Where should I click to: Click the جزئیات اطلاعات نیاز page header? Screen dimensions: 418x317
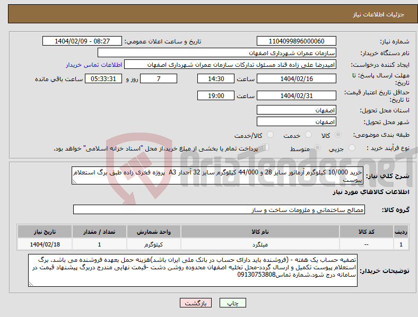click(379, 14)
